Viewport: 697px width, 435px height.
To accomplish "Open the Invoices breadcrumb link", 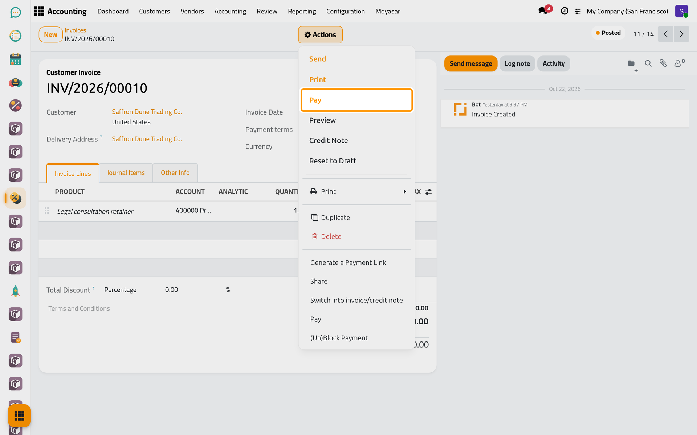I will (75, 30).
